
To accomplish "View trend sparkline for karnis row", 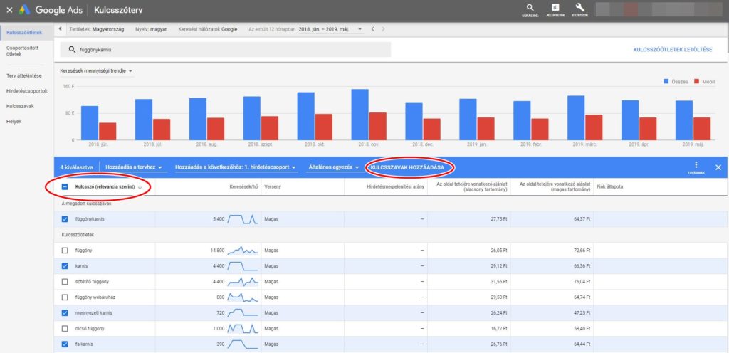I will tap(242, 266).
